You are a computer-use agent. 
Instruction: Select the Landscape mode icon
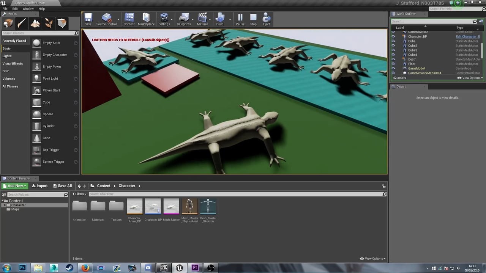click(35, 23)
